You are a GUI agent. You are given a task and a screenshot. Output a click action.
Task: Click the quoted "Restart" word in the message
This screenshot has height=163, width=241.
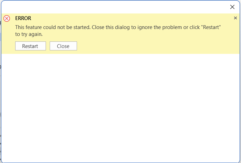pos(211,27)
